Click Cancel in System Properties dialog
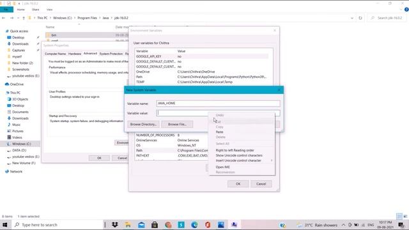The image size is (409, 230). point(121,158)
